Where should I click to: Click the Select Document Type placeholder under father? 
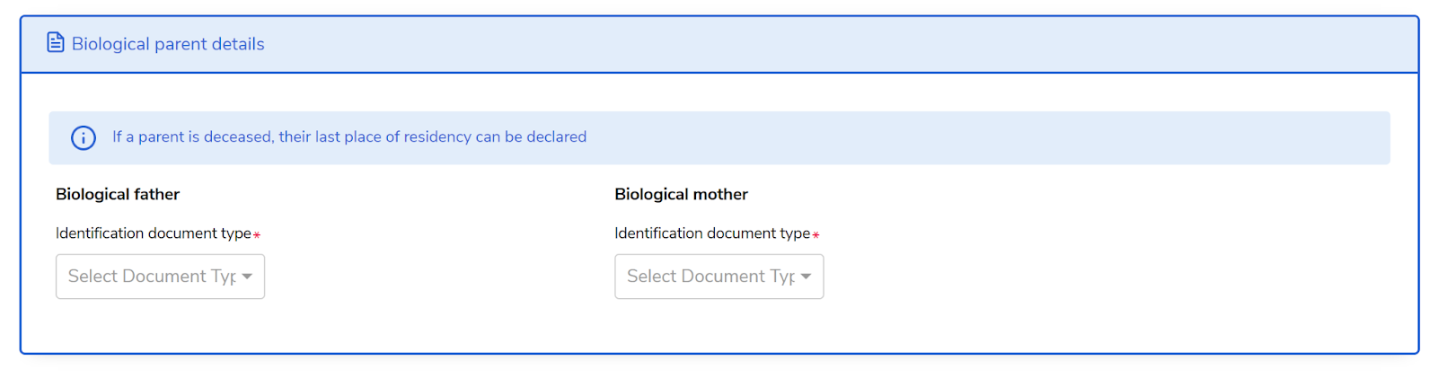point(152,277)
